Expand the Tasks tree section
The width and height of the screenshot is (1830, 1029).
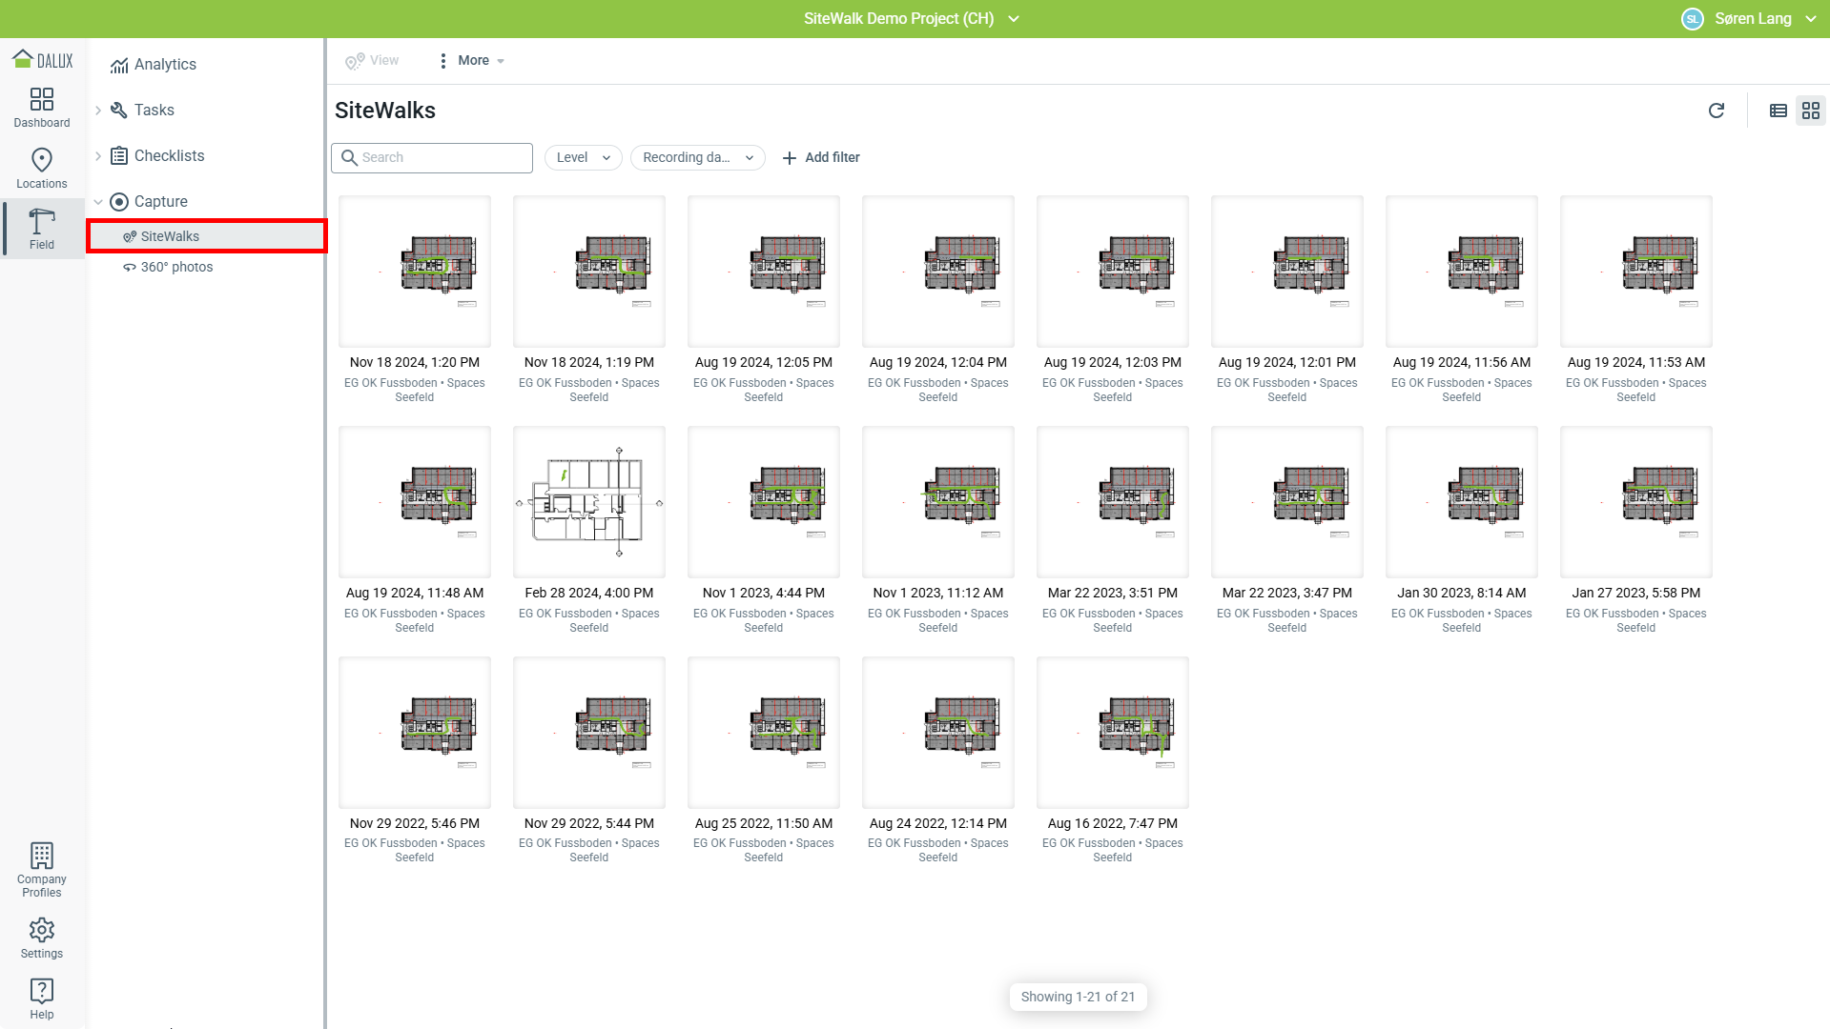(x=98, y=111)
